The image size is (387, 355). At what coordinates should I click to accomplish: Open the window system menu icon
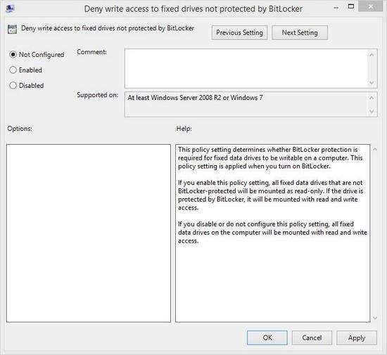(11, 8)
